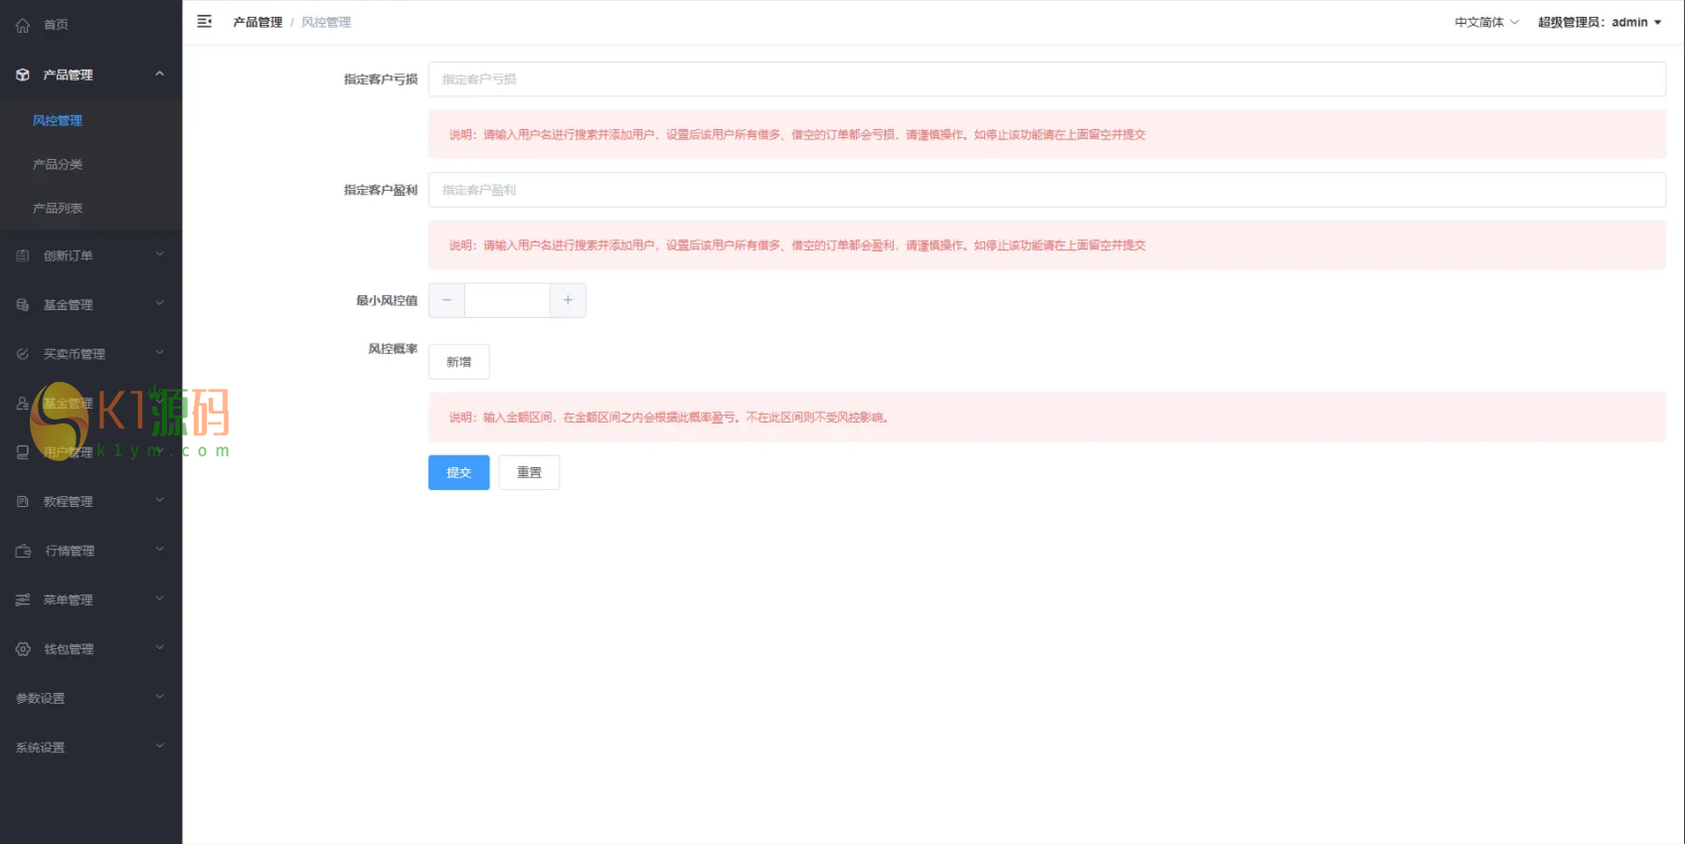Click the 指定客户亏损 field label
The width and height of the screenshot is (1685, 844).
381,80
